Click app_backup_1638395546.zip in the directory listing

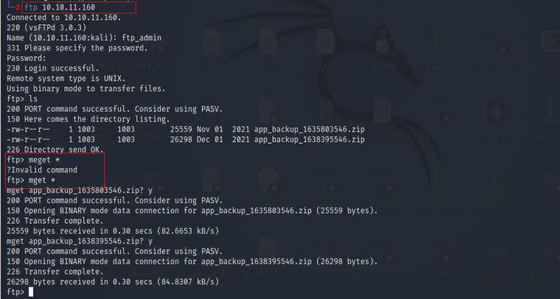point(309,139)
